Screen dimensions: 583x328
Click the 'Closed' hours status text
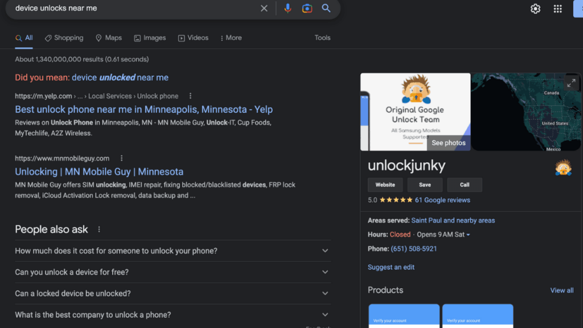[400, 235]
